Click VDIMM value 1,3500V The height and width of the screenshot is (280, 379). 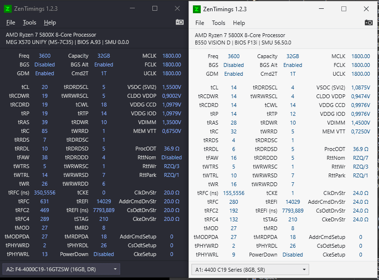point(171,122)
